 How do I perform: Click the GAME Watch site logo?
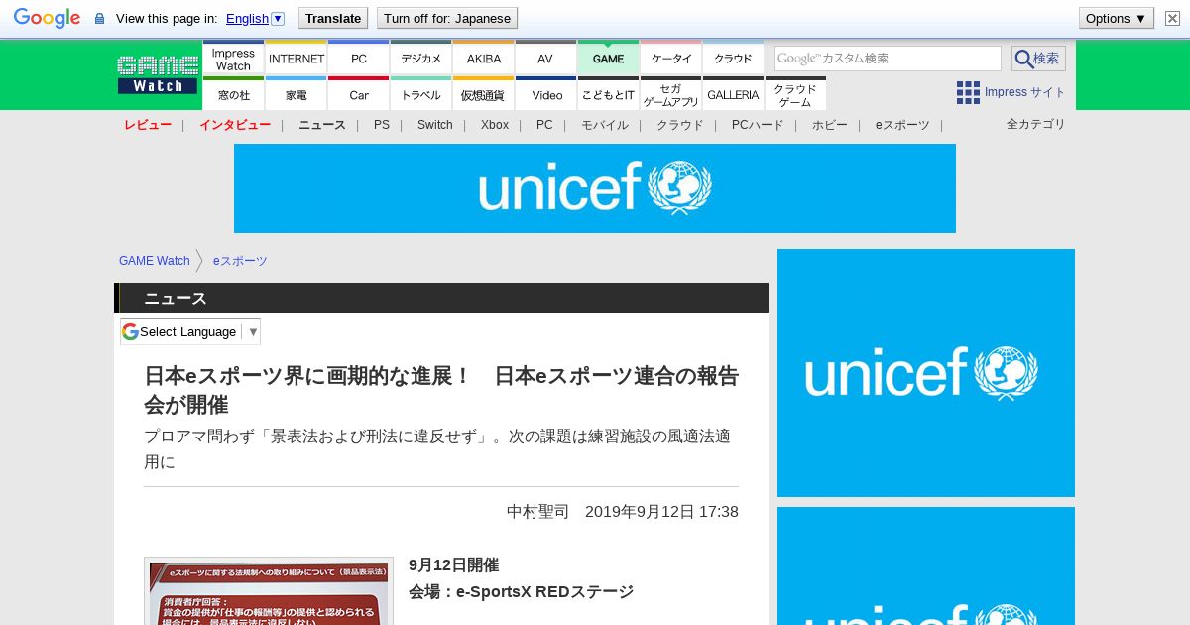click(158, 74)
